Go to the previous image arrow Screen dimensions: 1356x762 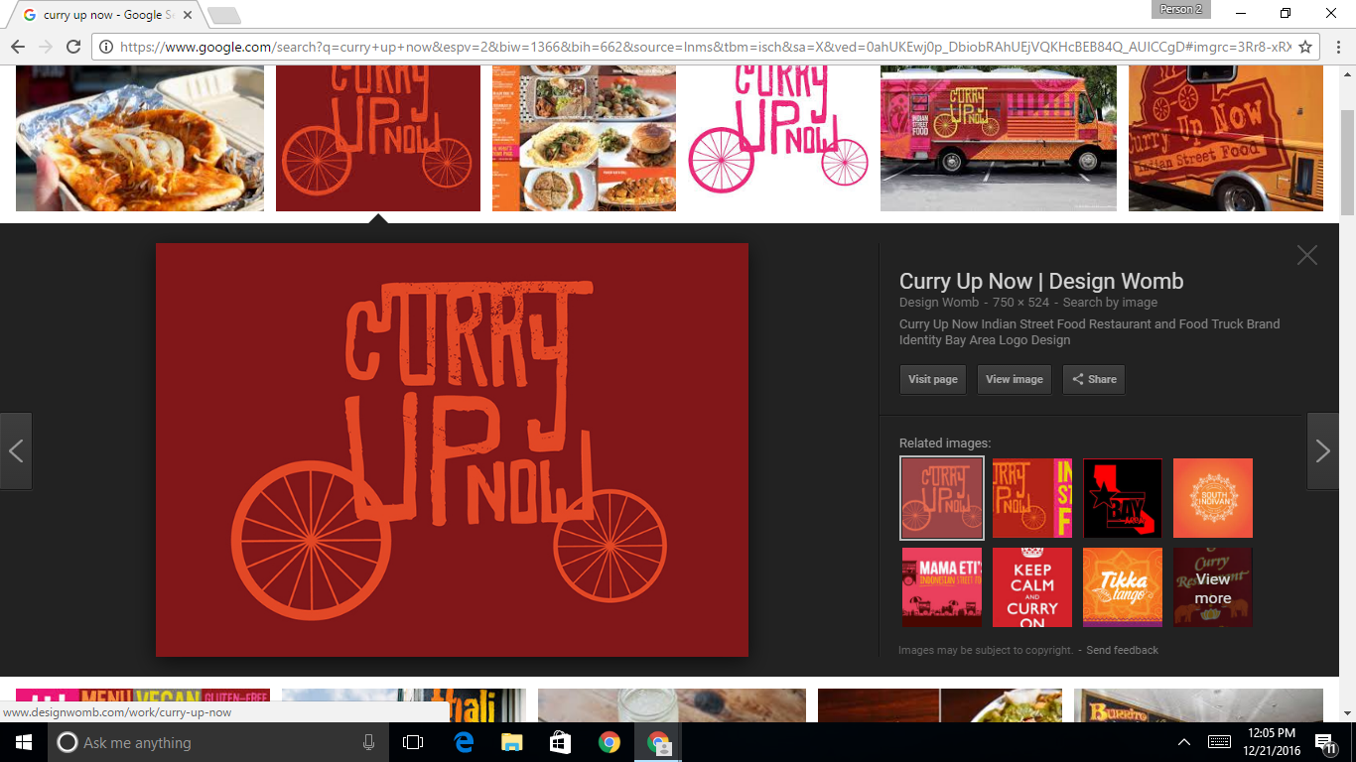16,451
